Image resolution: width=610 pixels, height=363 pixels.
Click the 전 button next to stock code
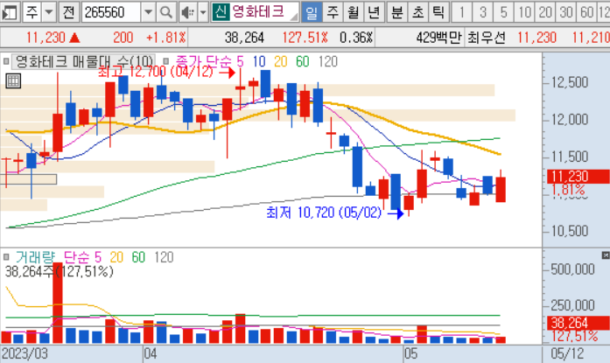pos(69,12)
